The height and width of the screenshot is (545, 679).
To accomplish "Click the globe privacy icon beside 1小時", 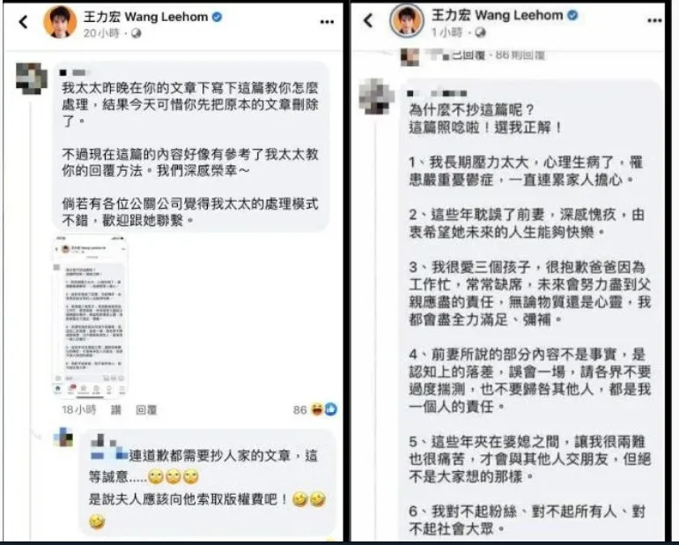I will [x=480, y=33].
